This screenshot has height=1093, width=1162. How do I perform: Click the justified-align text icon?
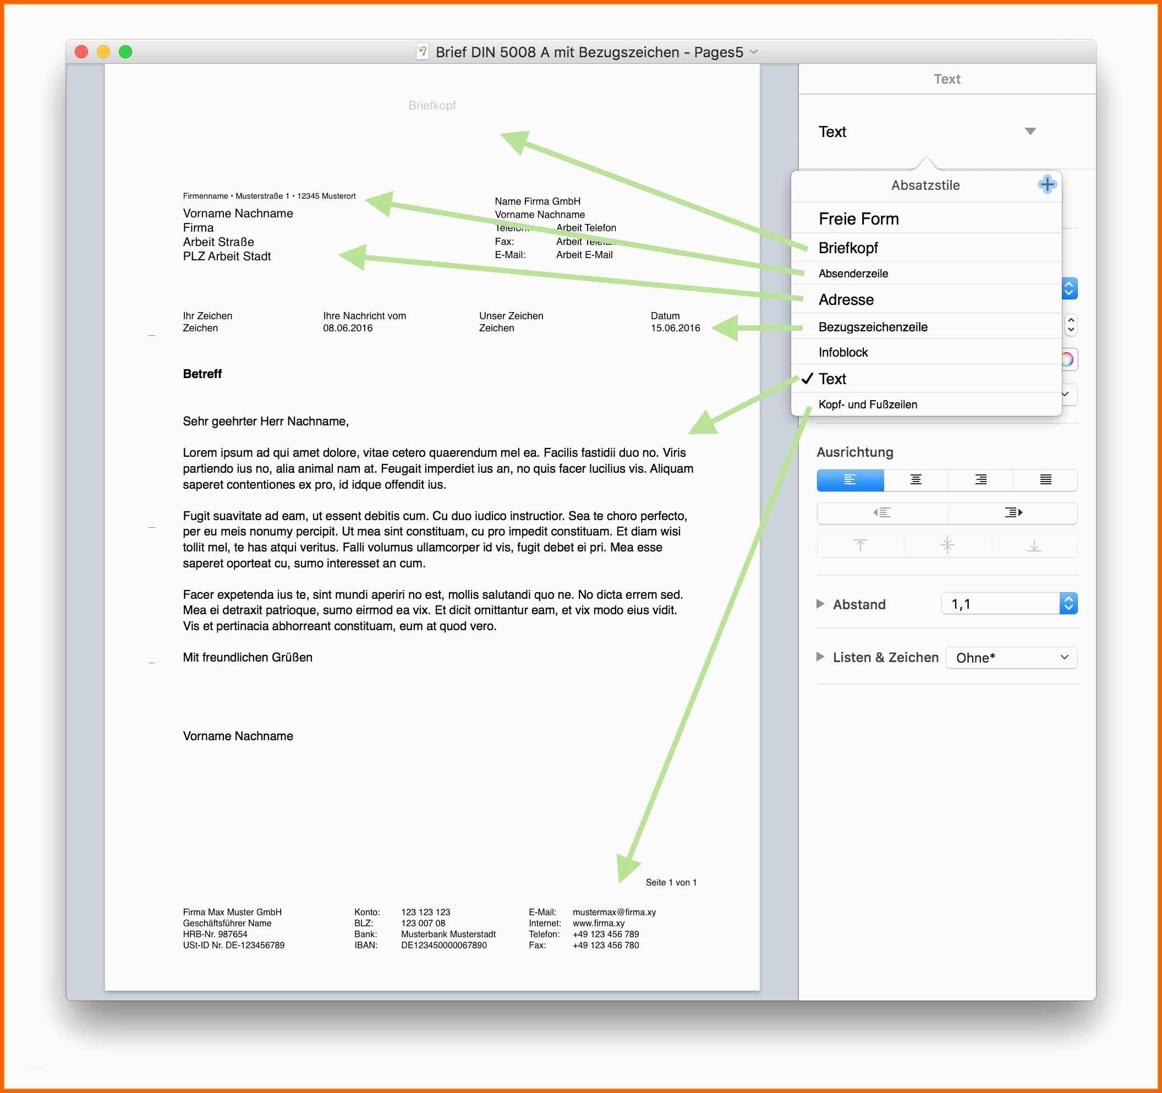coord(1051,479)
